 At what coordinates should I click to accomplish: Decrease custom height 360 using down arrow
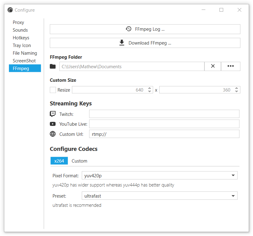tap(236, 91)
